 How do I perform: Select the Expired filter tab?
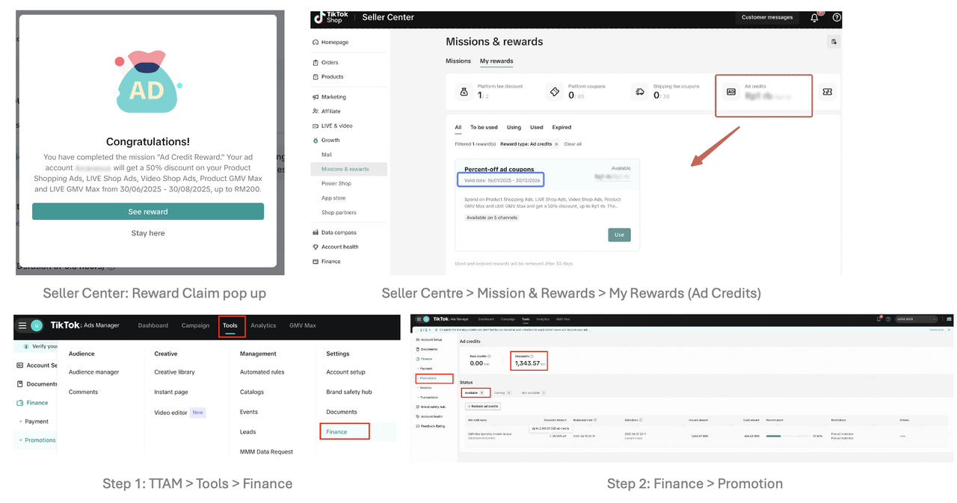(x=561, y=127)
